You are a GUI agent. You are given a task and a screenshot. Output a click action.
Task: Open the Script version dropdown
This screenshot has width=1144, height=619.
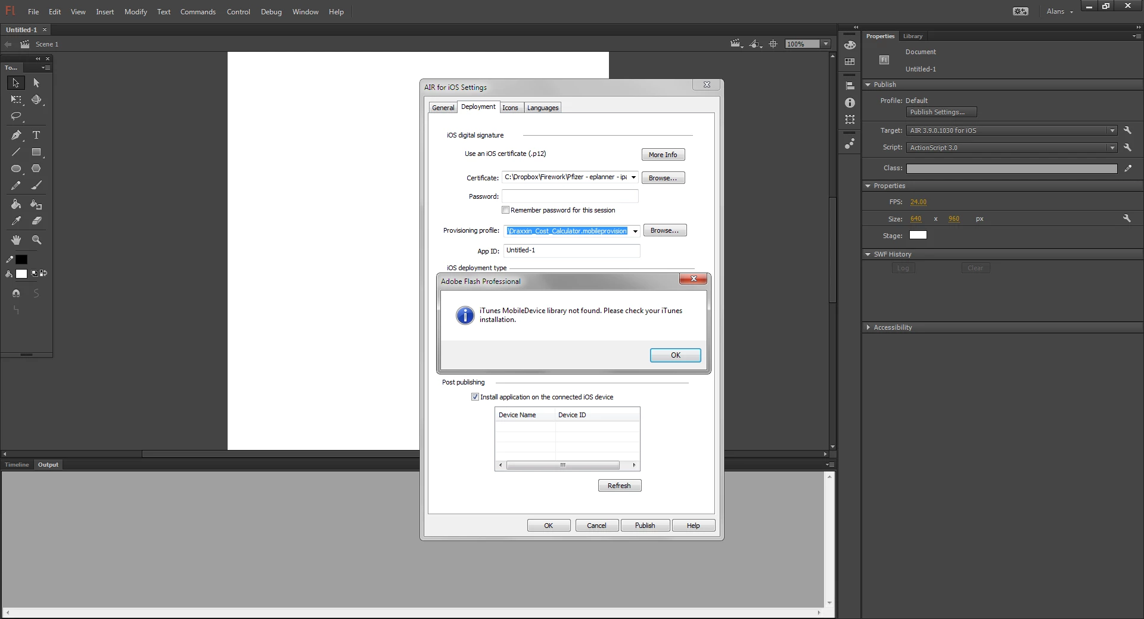point(1112,148)
